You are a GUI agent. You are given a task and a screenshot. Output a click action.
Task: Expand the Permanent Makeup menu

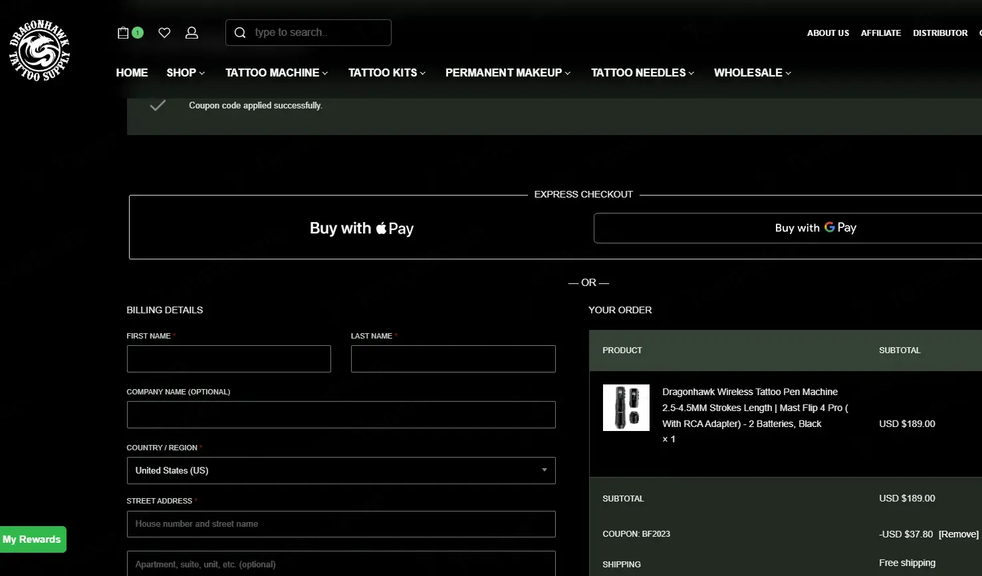point(508,72)
